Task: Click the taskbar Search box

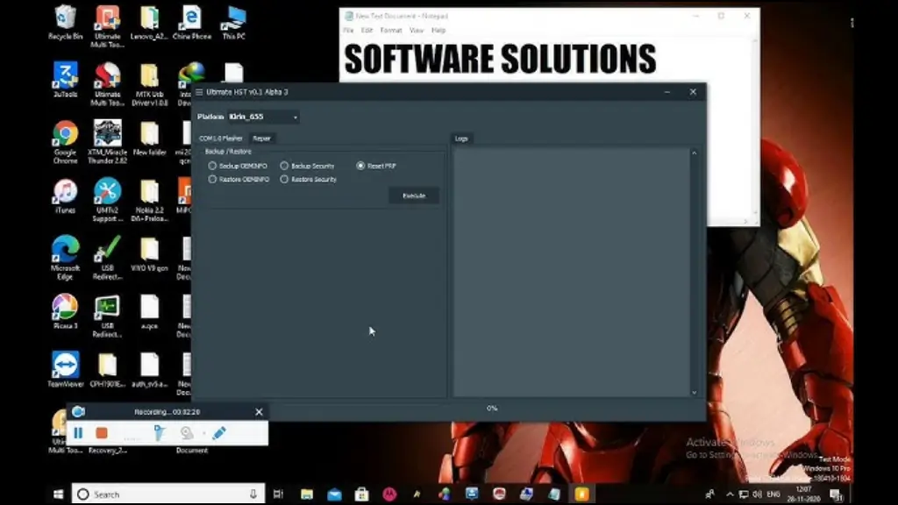Action: tap(168, 494)
